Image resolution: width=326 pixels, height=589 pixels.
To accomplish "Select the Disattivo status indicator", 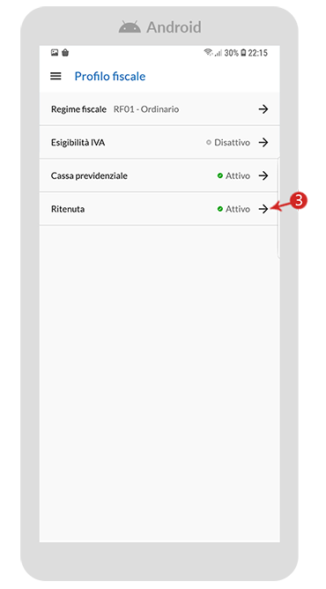I will [x=228, y=142].
